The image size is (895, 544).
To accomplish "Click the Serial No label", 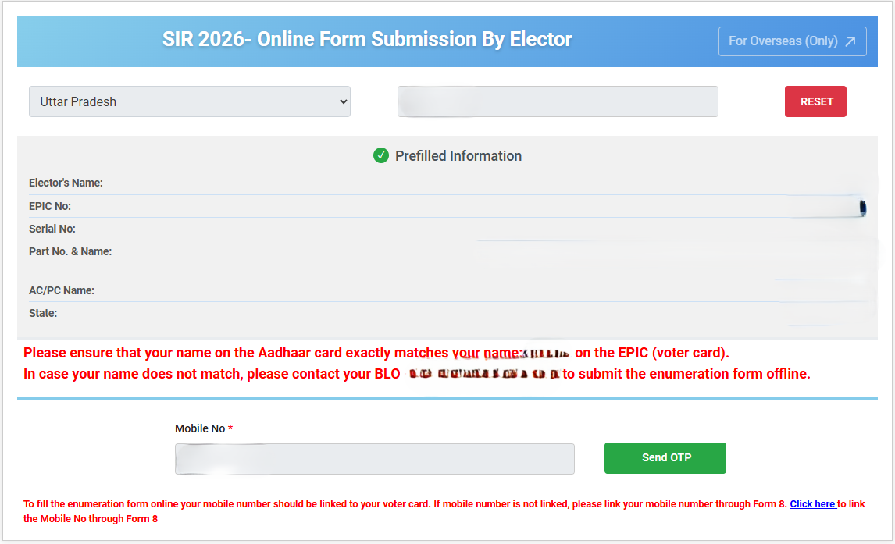I will click(x=52, y=229).
